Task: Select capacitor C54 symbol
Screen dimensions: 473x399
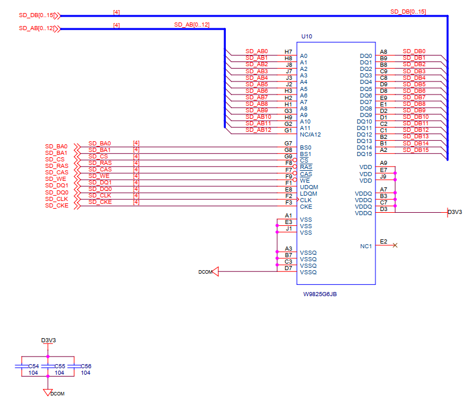Action: [21, 366]
